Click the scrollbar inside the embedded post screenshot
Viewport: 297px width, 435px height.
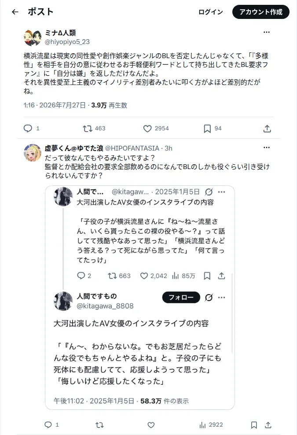[x=232, y=313]
